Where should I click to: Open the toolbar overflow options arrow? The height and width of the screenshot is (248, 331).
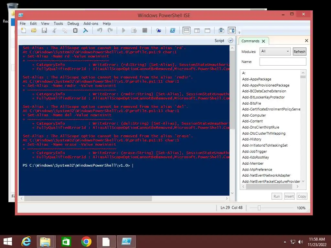tap(239, 33)
